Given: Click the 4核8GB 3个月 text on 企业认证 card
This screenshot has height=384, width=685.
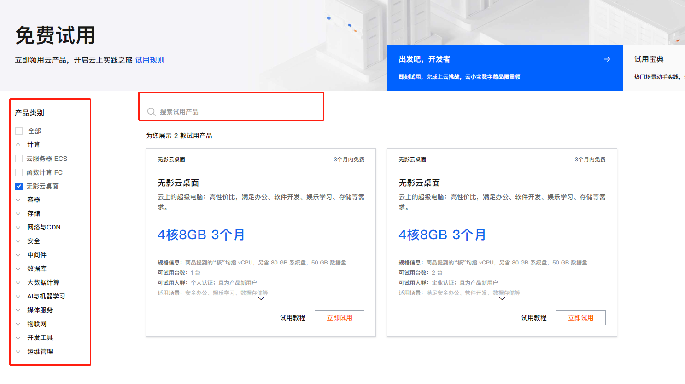Looking at the screenshot, I should 442,235.
